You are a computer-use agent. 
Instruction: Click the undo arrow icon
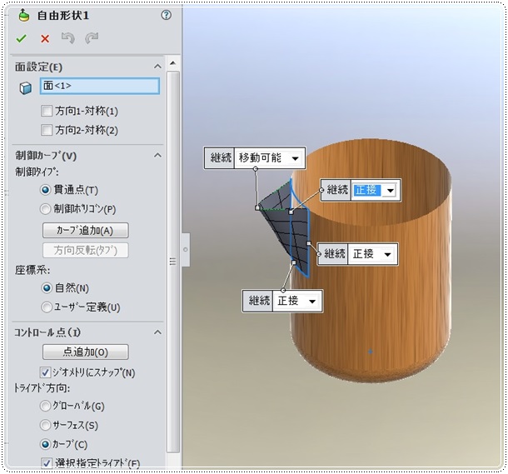[x=68, y=38]
